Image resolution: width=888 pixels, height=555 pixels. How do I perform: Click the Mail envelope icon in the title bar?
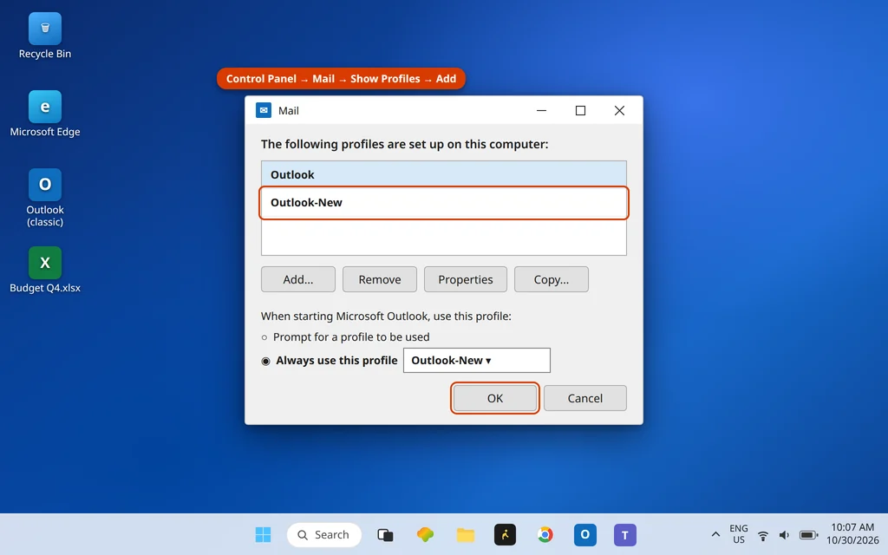(264, 110)
